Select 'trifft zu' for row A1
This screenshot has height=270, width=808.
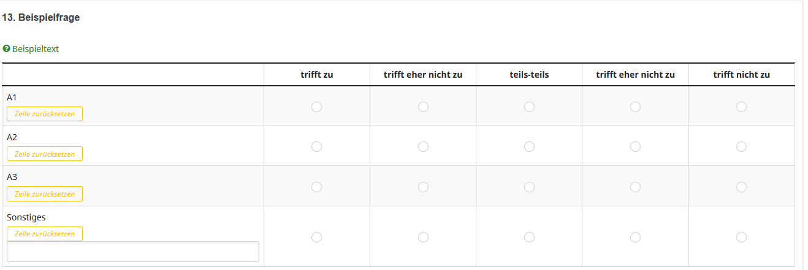click(316, 107)
